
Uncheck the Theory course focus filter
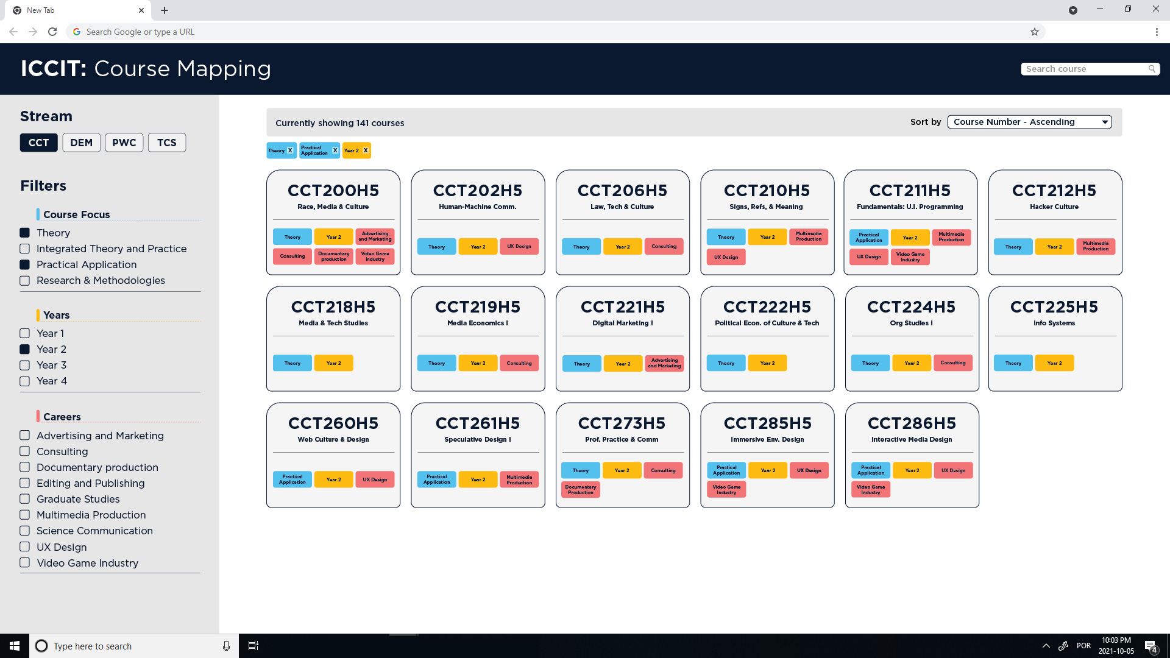[x=25, y=233]
